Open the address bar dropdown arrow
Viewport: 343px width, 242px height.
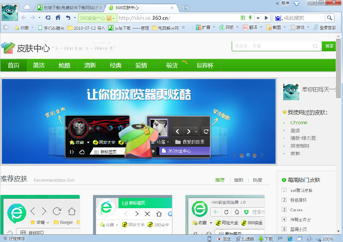pyautogui.click(x=258, y=18)
